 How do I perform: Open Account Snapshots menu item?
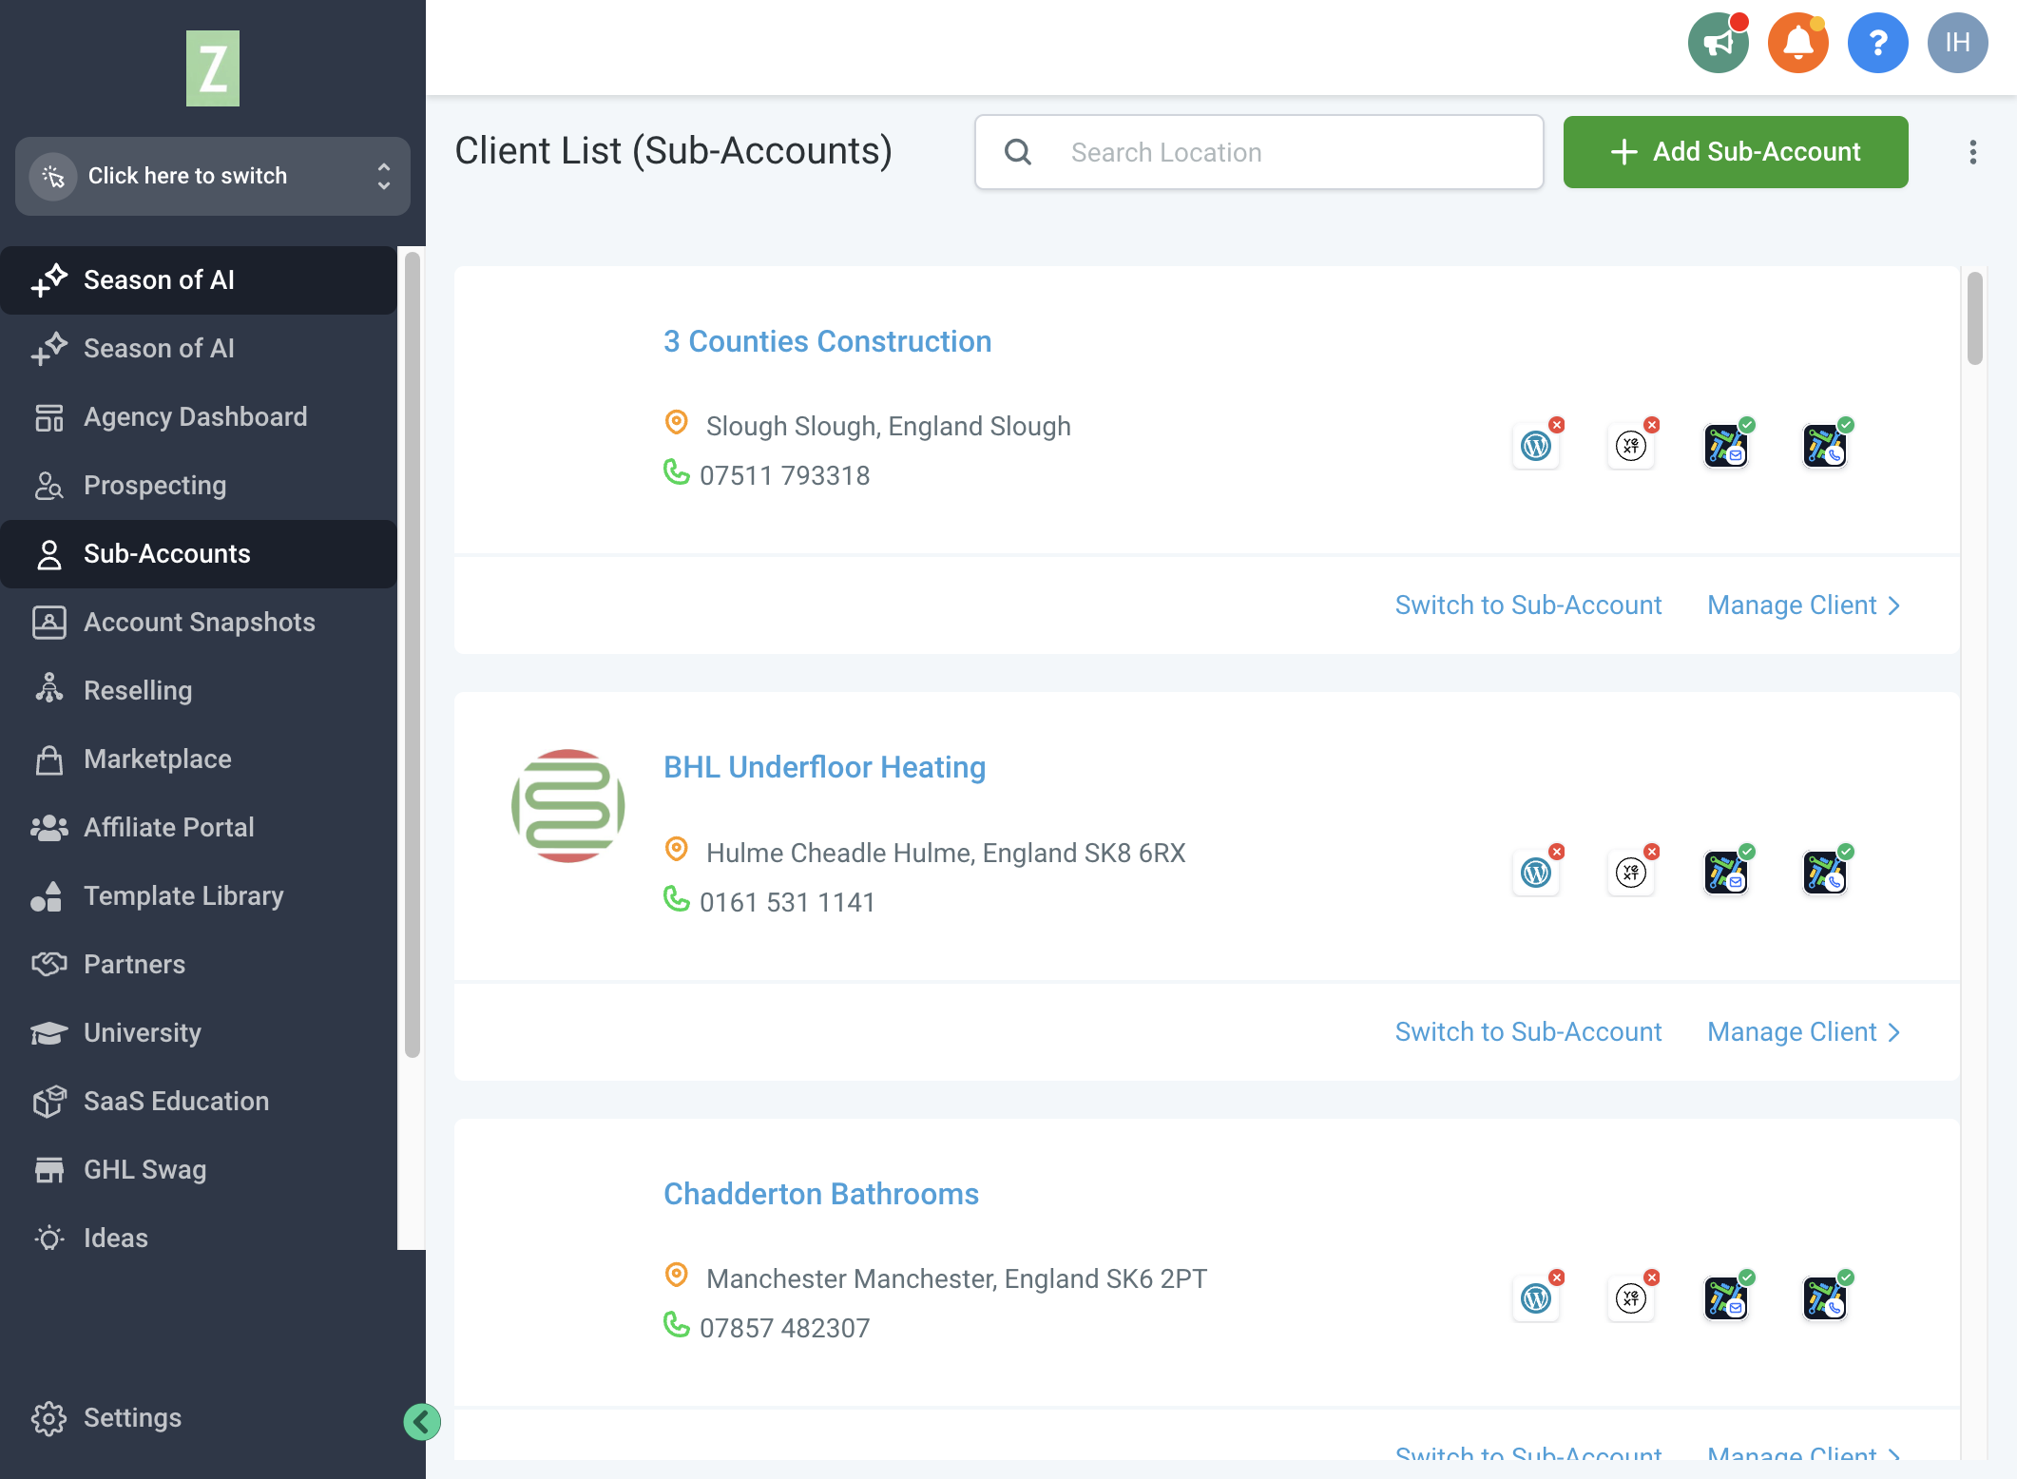(x=199, y=623)
